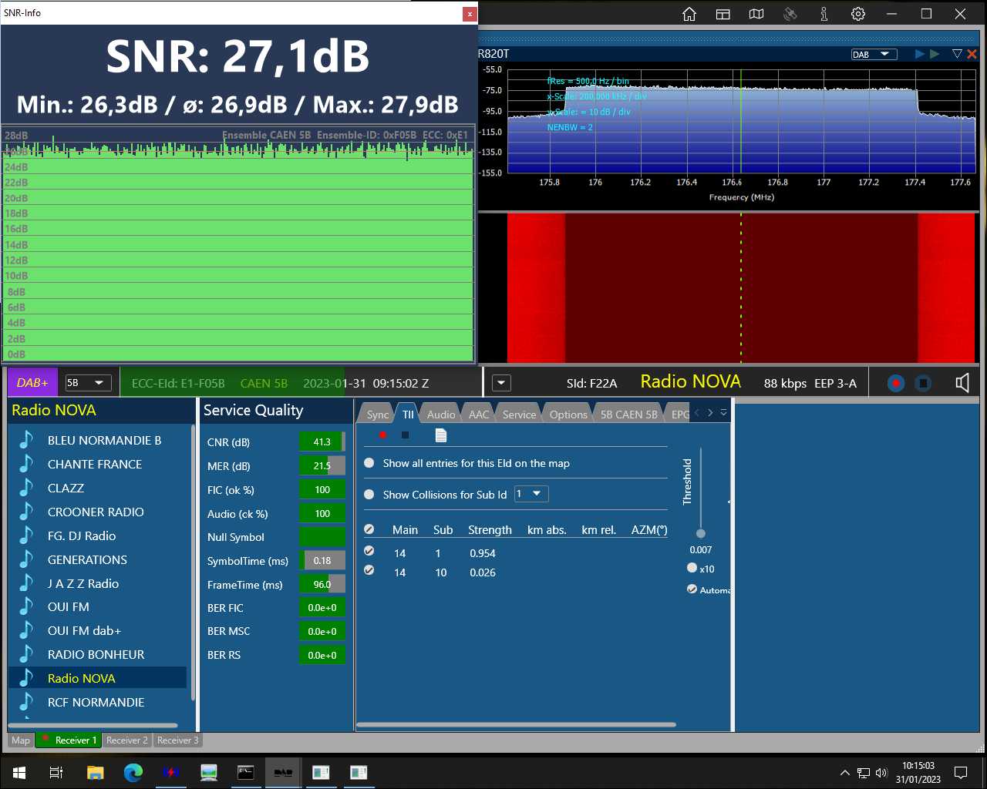Image resolution: width=987 pixels, height=789 pixels.
Task: Start TII logging with red dot icon
Action: coord(382,435)
